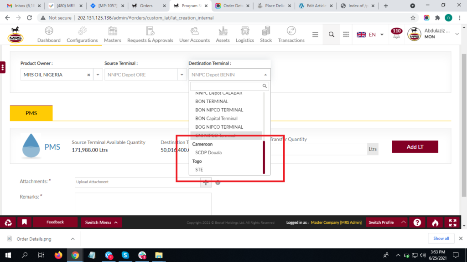467x262 pixels.
Task: Open the hamburger menu icon
Action: click(315, 35)
